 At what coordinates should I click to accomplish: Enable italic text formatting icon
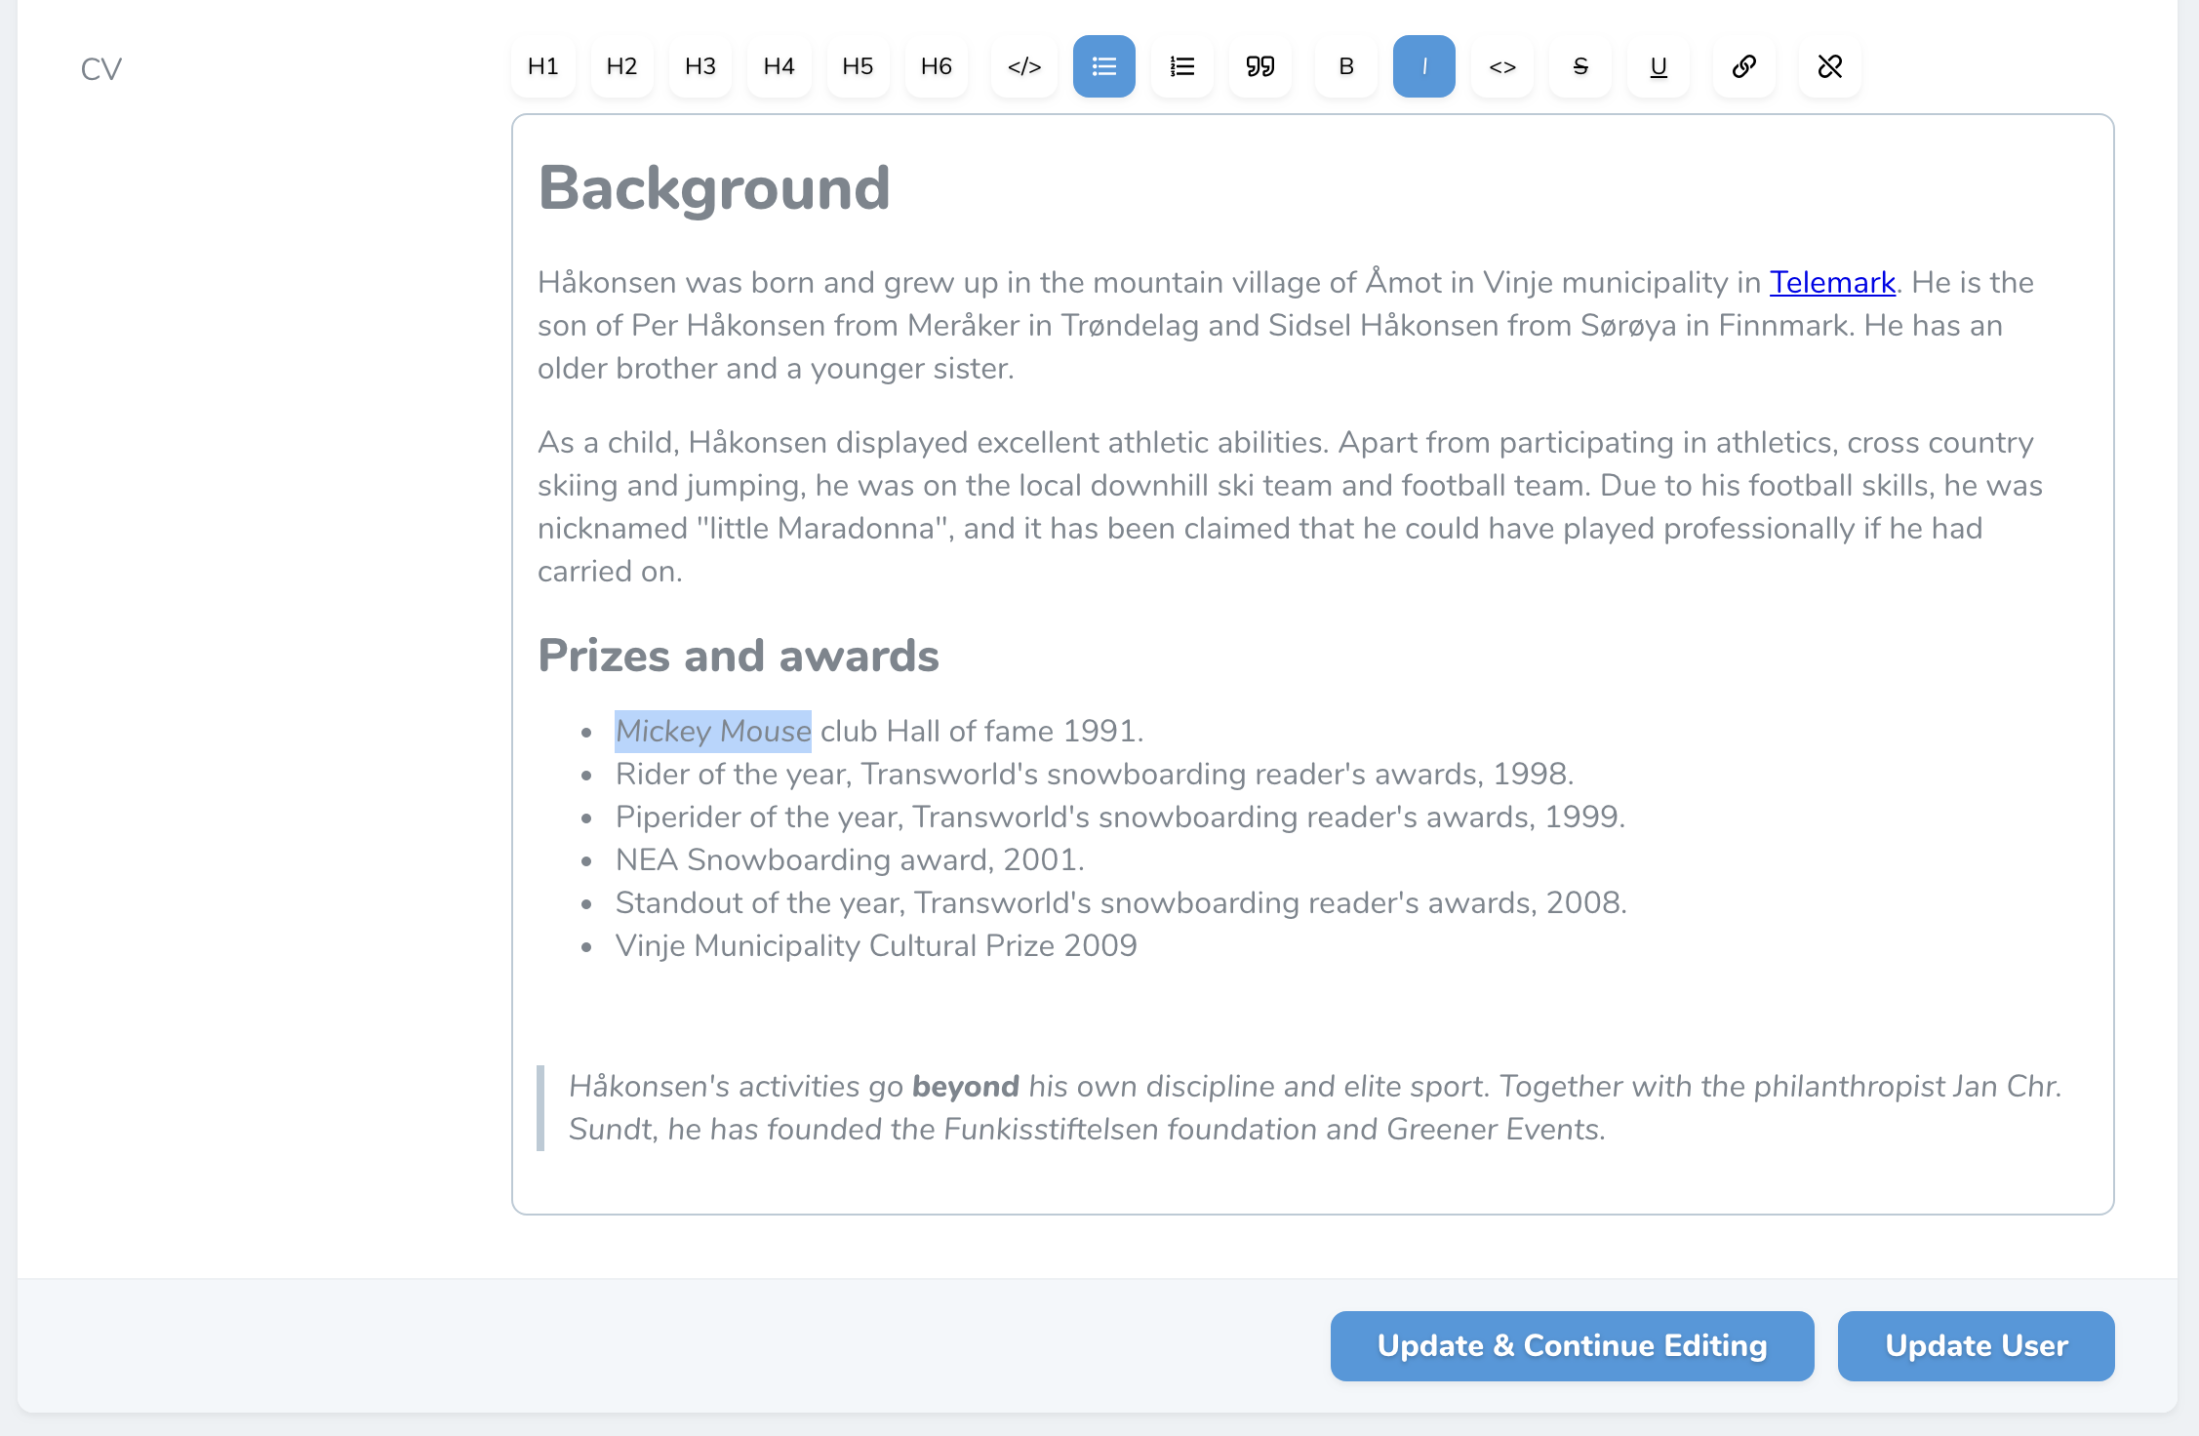pos(1423,67)
